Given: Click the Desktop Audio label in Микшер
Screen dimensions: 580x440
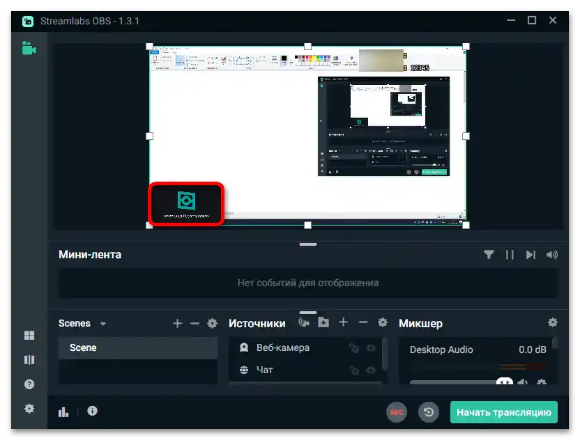Looking at the screenshot, I should pyautogui.click(x=441, y=349).
